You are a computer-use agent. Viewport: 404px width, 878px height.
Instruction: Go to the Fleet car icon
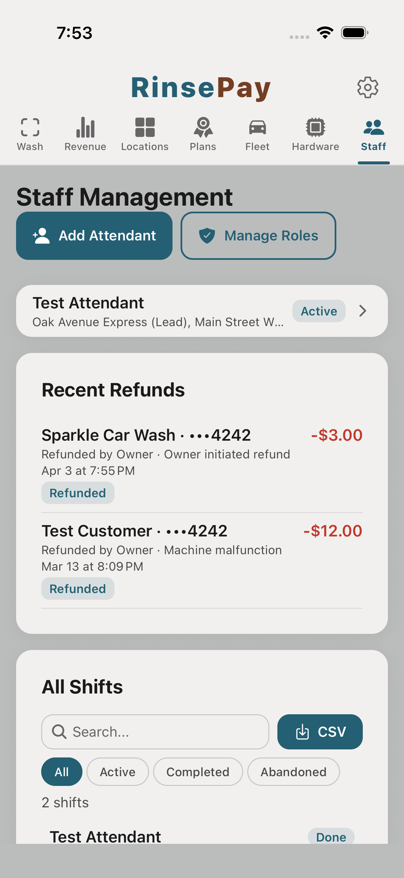coord(257,128)
